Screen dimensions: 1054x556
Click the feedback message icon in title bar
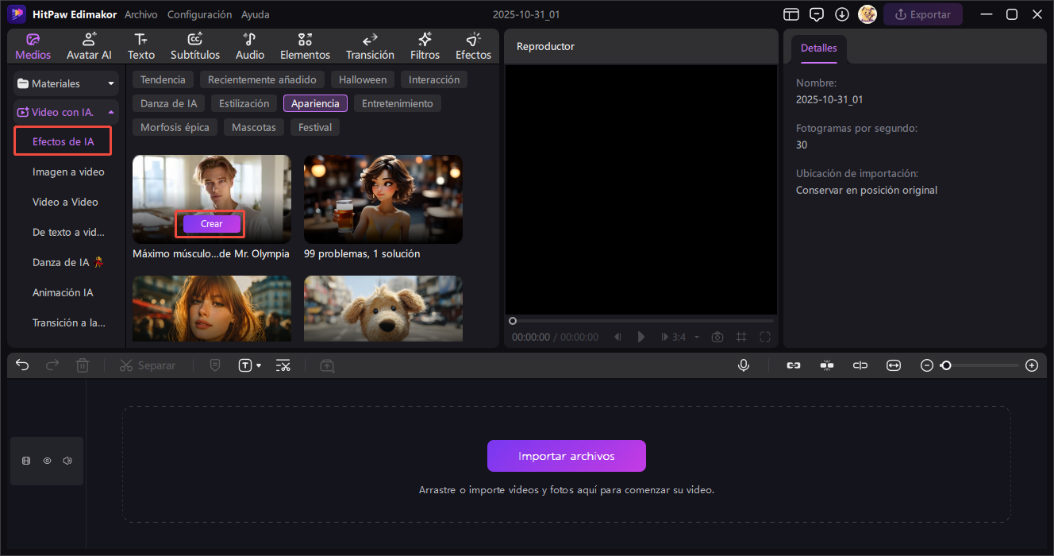(817, 14)
